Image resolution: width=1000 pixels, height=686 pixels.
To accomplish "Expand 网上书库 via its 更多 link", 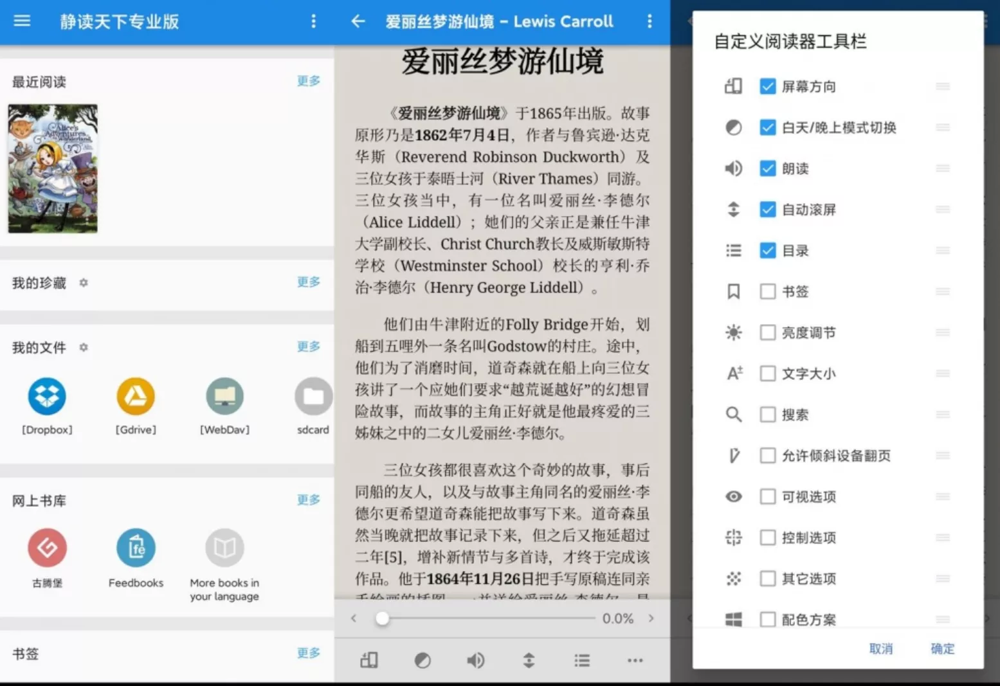I will tap(308, 499).
